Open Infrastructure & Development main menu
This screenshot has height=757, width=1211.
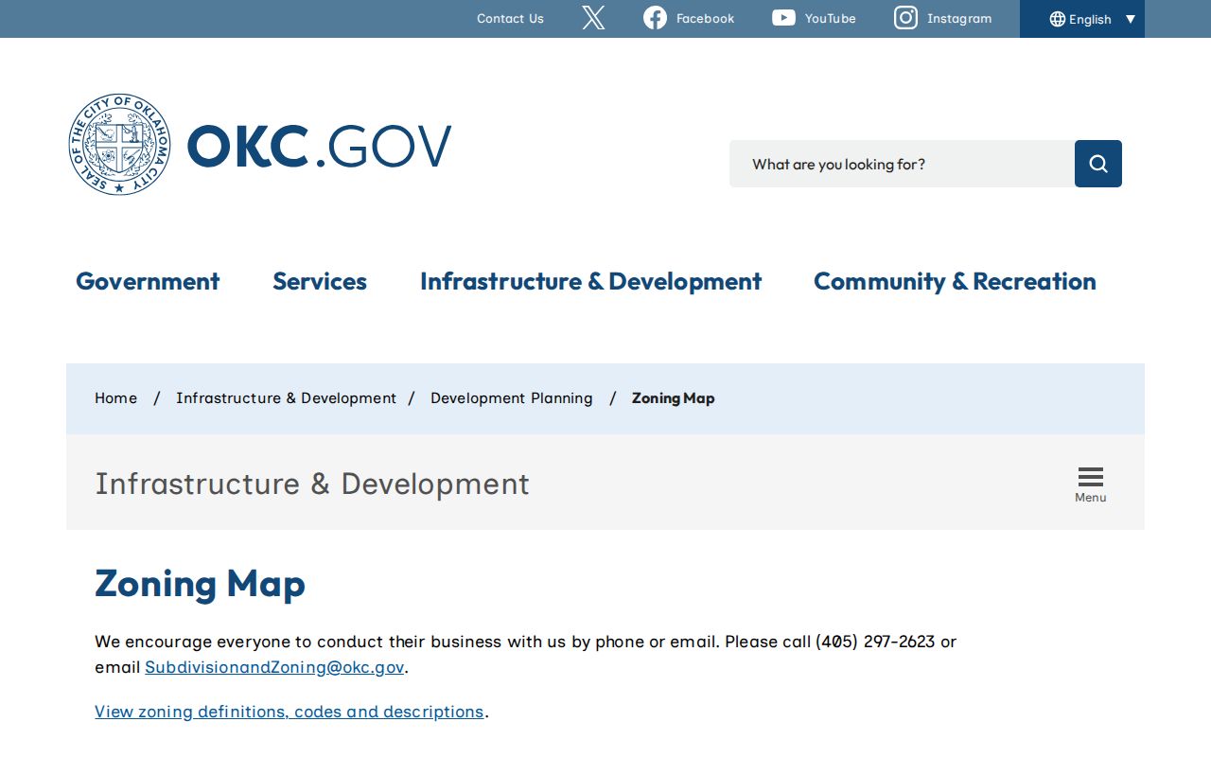590,281
